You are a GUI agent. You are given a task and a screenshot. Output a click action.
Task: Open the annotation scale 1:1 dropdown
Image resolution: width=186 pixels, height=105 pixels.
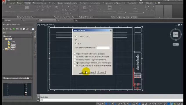tap(151, 104)
